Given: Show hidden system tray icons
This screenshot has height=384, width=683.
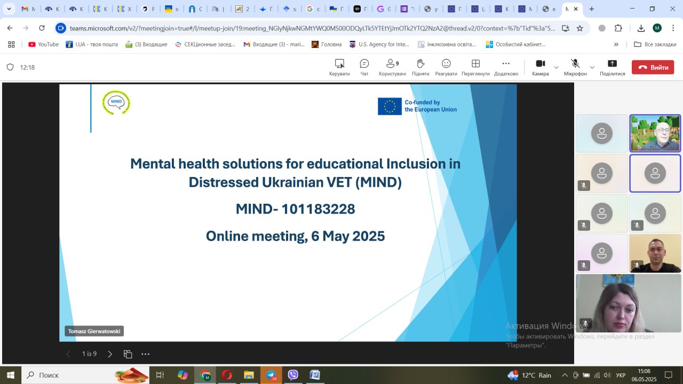Looking at the screenshot, I should (563, 375).
